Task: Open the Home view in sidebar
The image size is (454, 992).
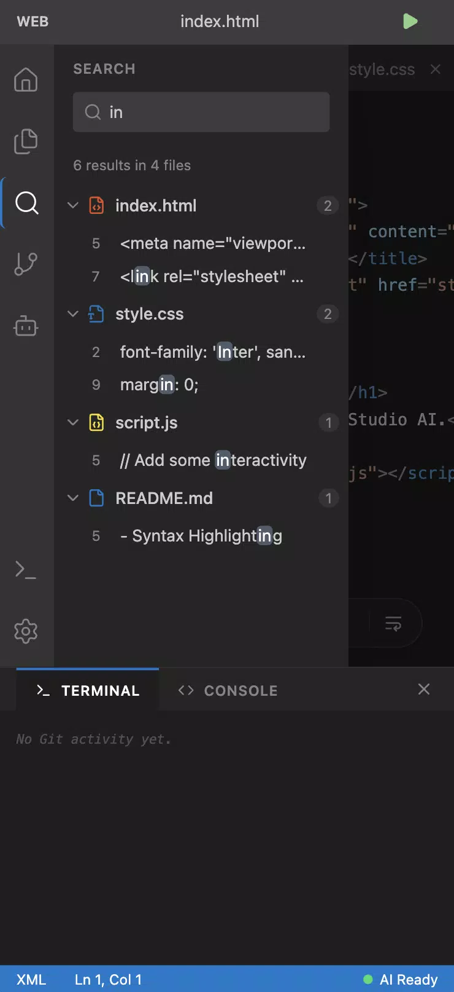Action: click(26, 80)
